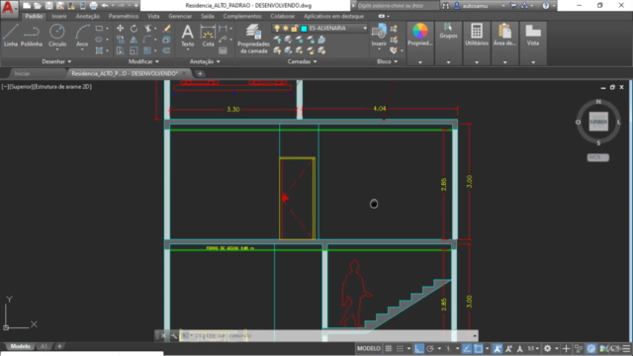Click the SUPERIOR face of the ViewCube
Viewport: 633px width, 356px height.
click(x=598, y=122)
